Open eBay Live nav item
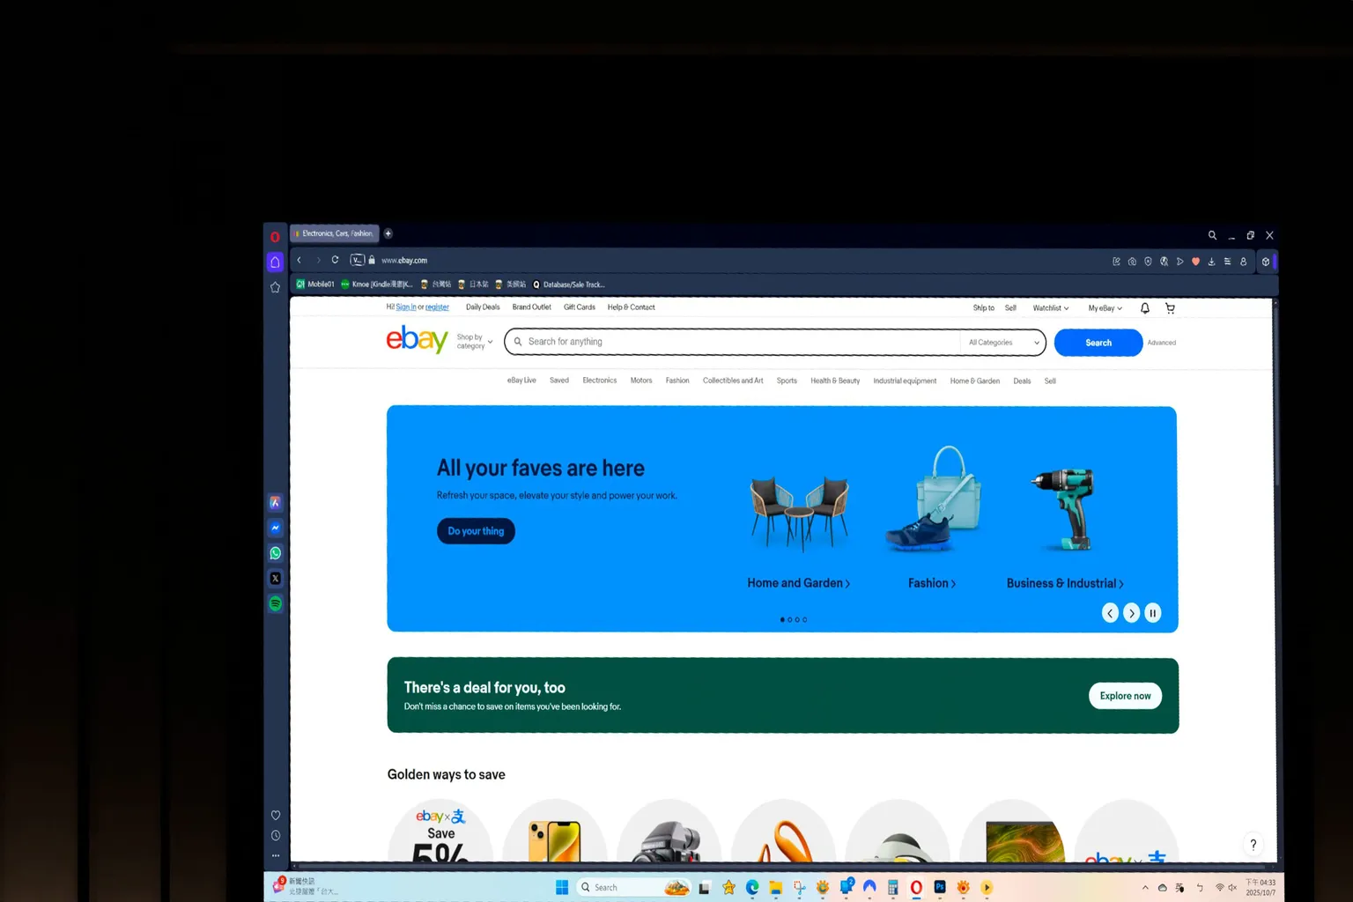Screen dimensions: 1353x902 [521, 381]
